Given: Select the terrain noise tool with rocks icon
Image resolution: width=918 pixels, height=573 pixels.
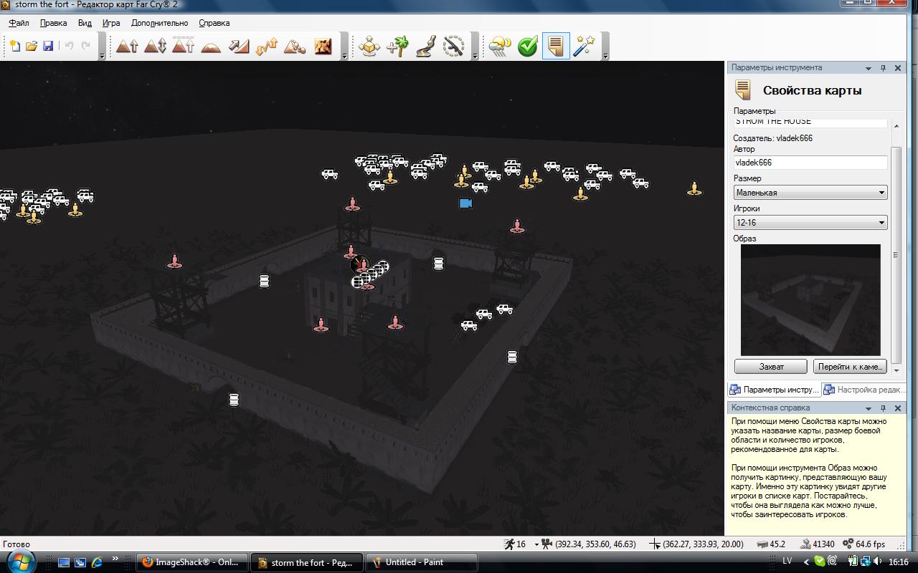Looking at the screenshot, I should tap(295, 47).
